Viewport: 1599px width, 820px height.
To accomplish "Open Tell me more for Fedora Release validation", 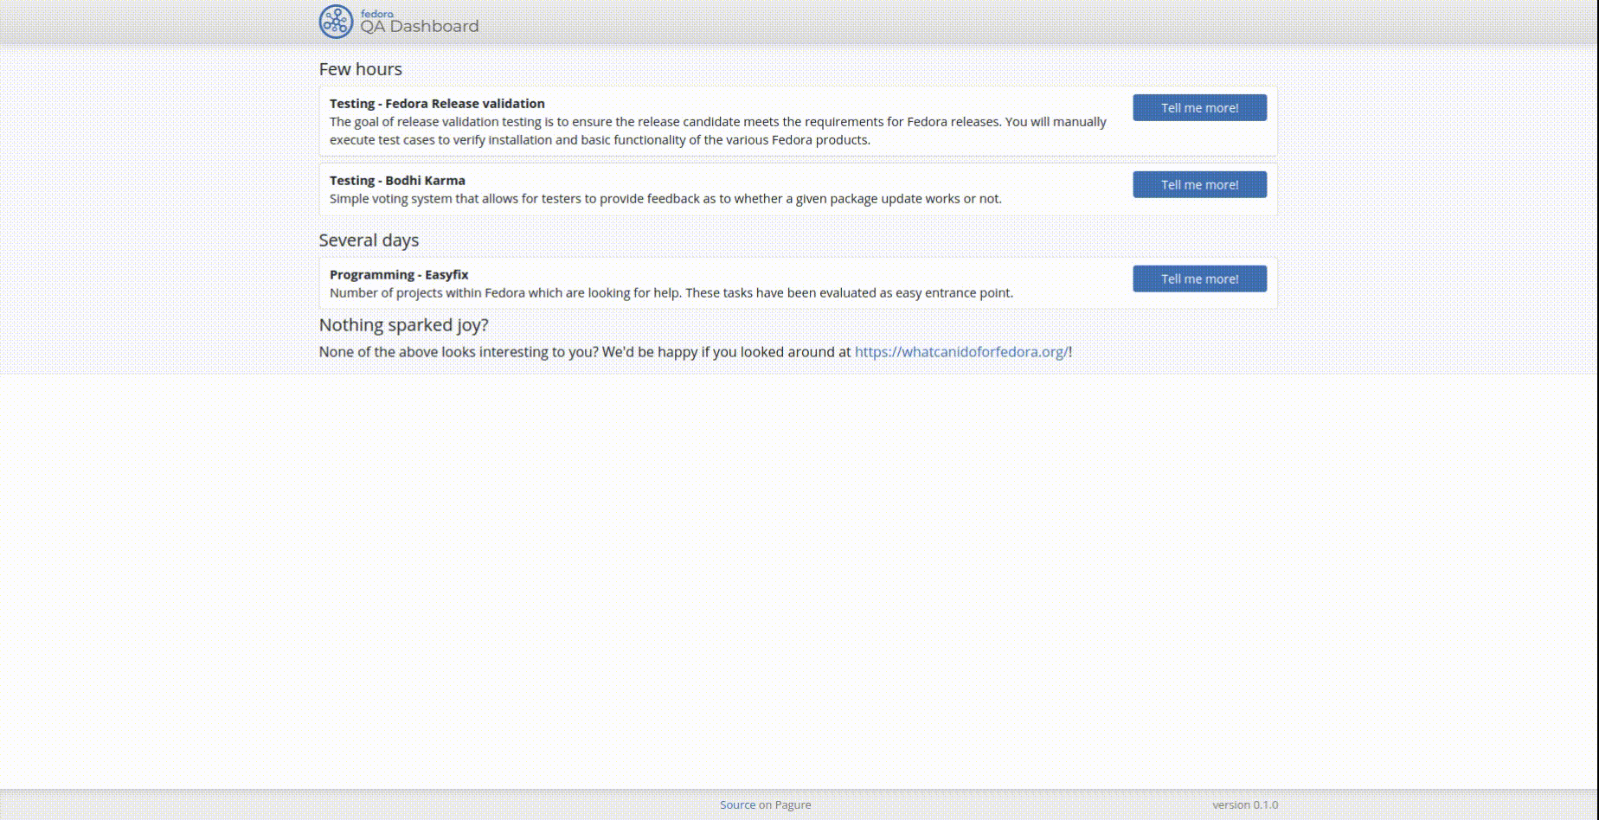I will pyautogui.click(x=1199, y=107).
